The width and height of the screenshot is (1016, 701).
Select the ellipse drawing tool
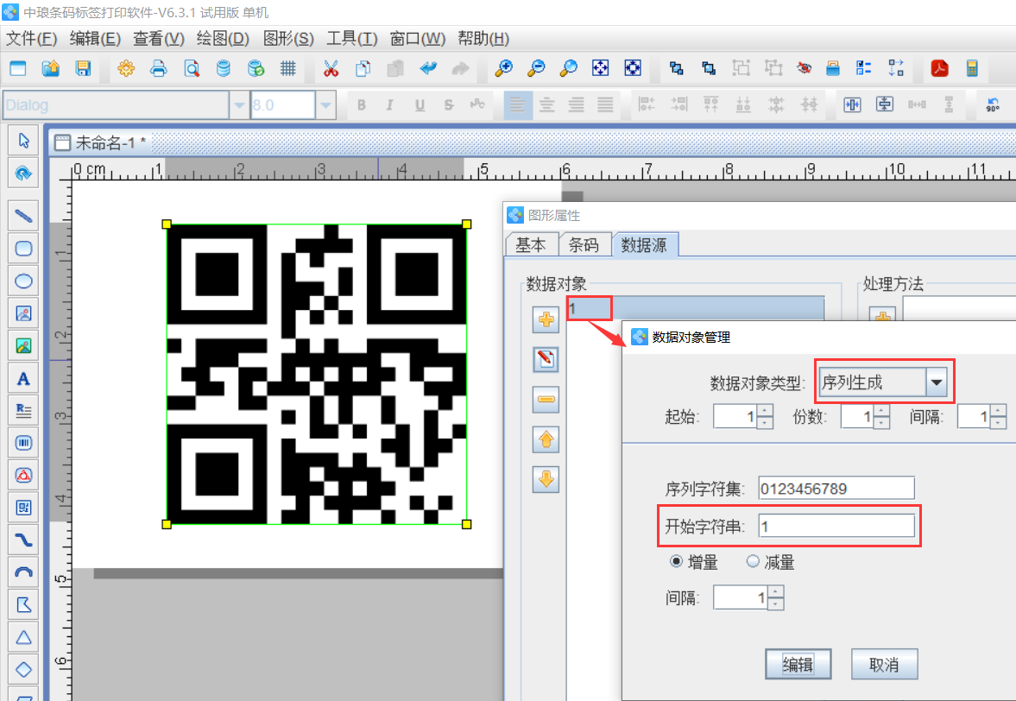pos(23,281)
